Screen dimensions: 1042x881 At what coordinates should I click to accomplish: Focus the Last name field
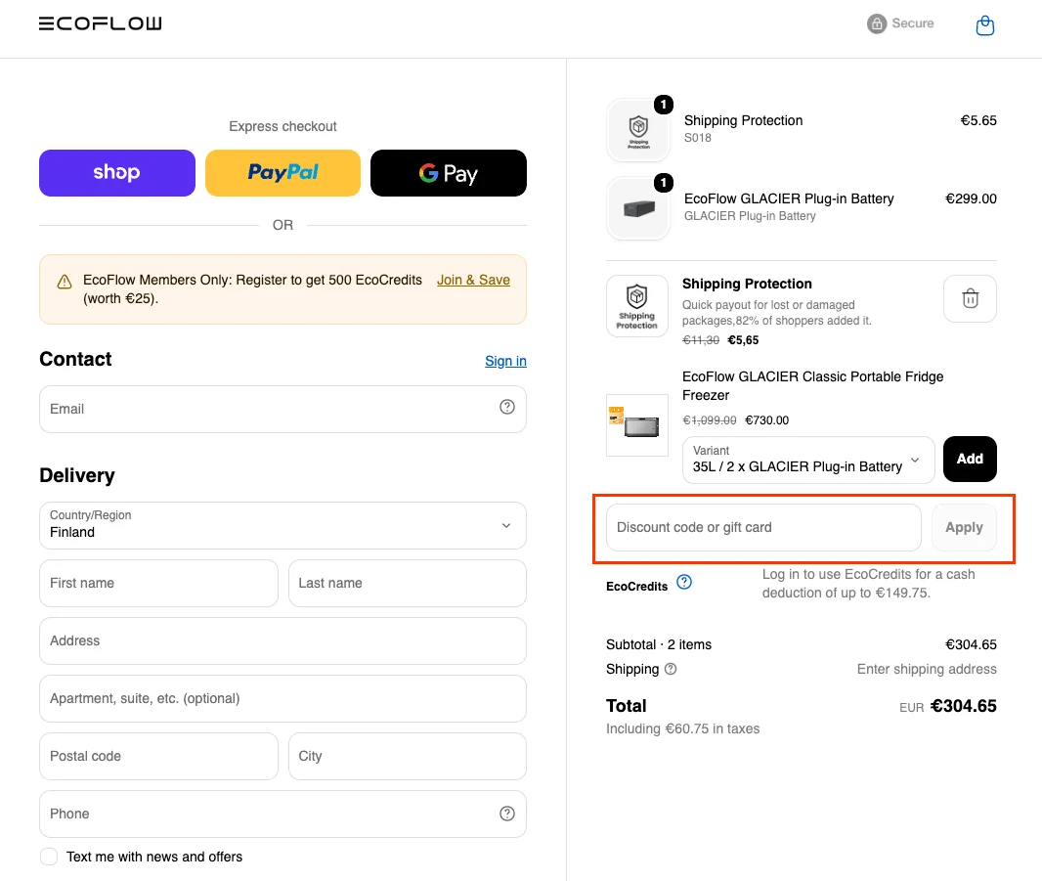click(408, 583)
